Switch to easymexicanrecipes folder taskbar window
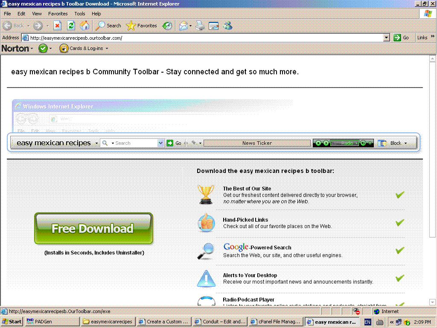Image resolution: width=437 pixels, height=328 pixels. [108, 322]
